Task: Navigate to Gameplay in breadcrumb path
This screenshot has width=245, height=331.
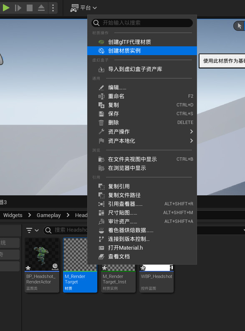Action: pyautogui.click(x=48, y=215)
